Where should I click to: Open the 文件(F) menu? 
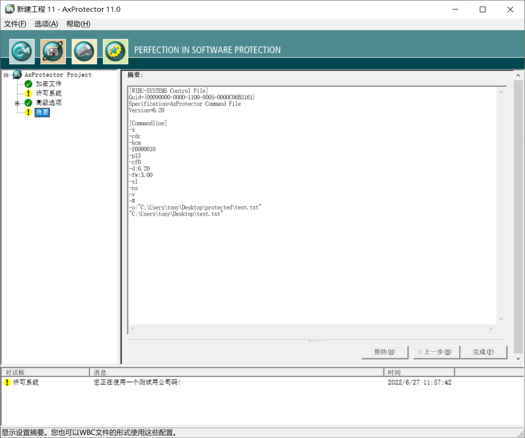15,24
